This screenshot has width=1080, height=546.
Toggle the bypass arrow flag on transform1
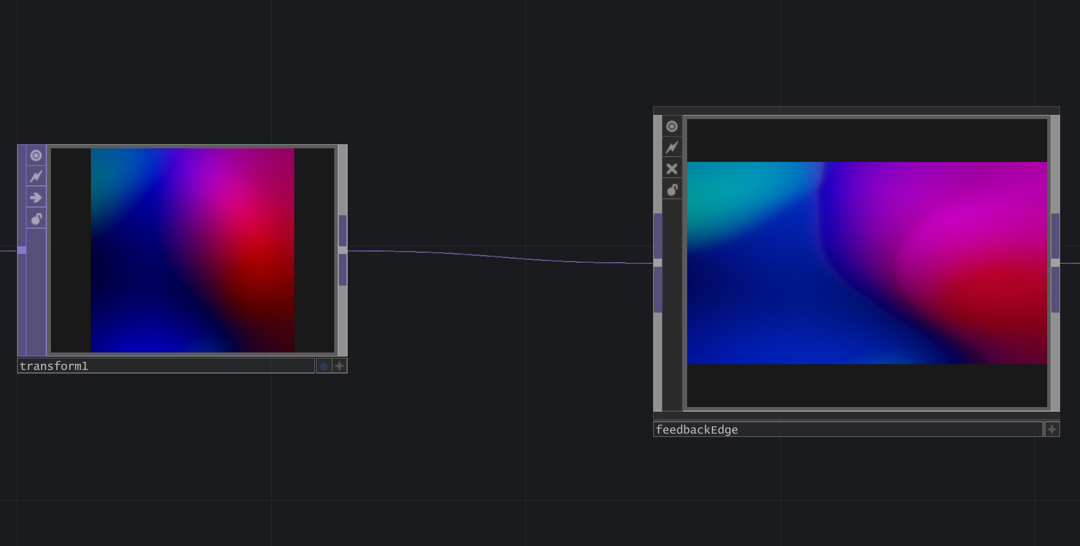tap(36, 197)
